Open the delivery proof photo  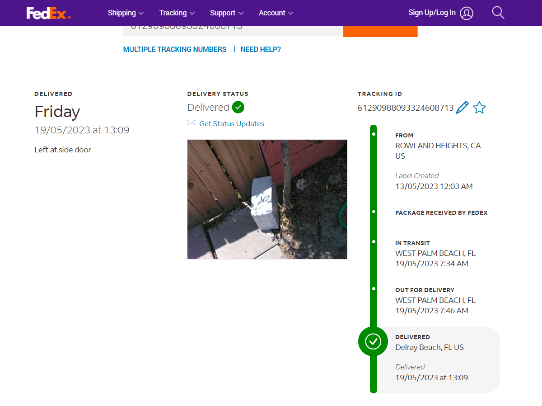(267, 199)
